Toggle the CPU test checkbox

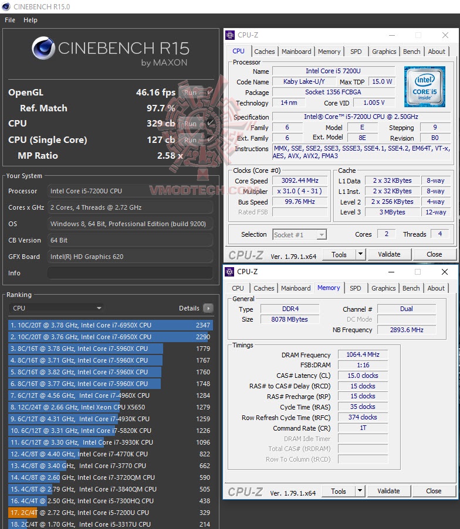pos(209,124)
